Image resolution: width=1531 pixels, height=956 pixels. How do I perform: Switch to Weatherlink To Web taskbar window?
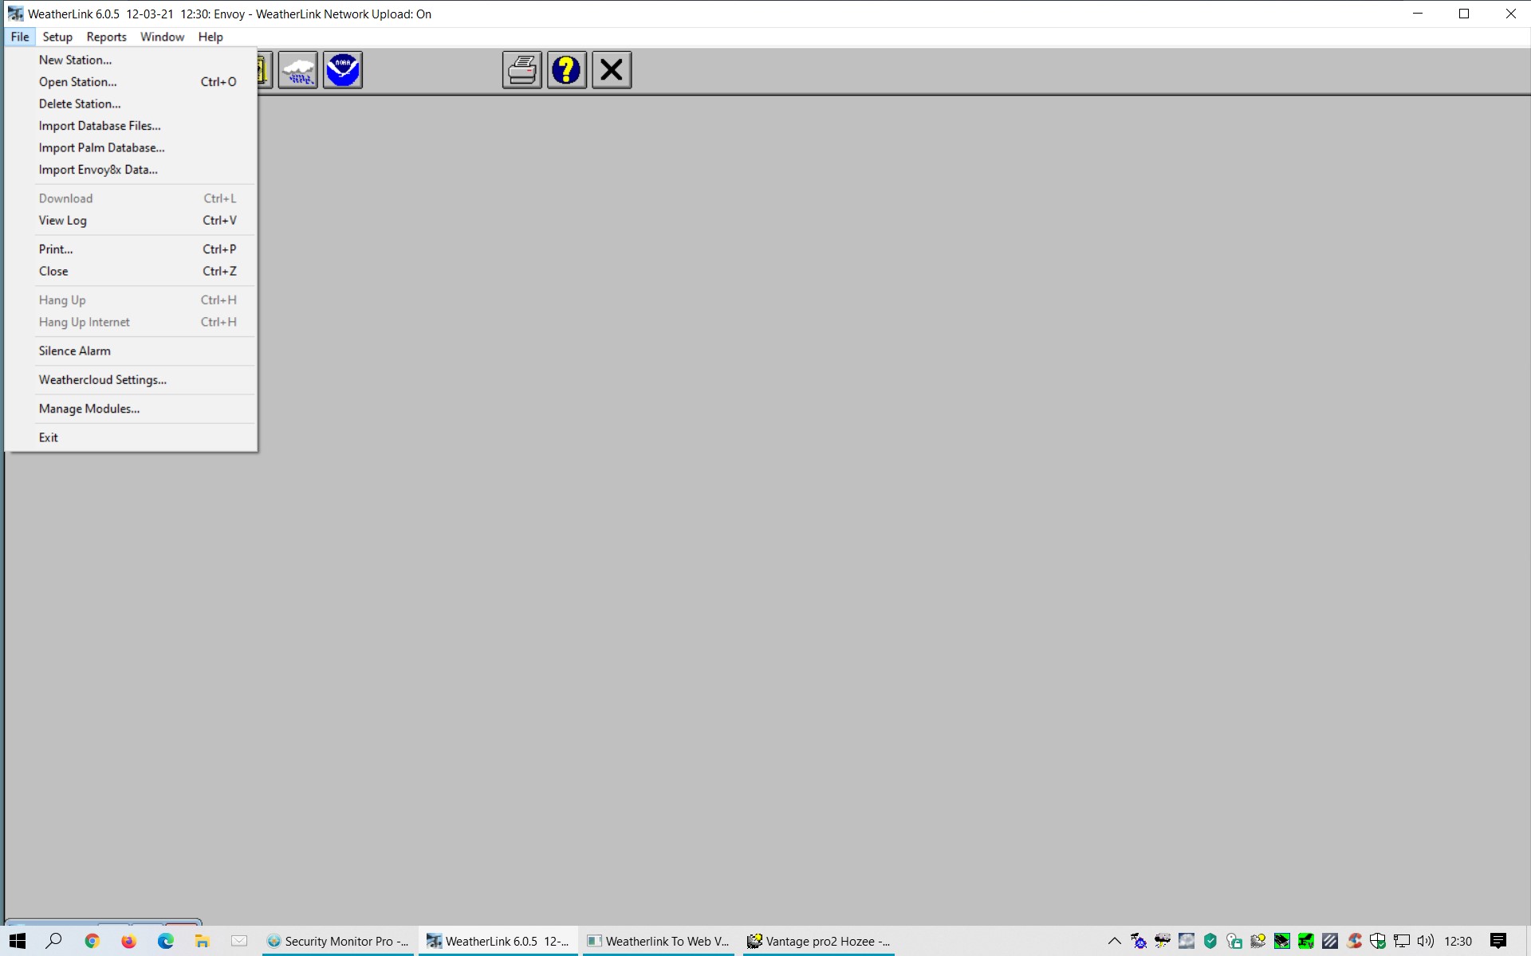[659, 941]
